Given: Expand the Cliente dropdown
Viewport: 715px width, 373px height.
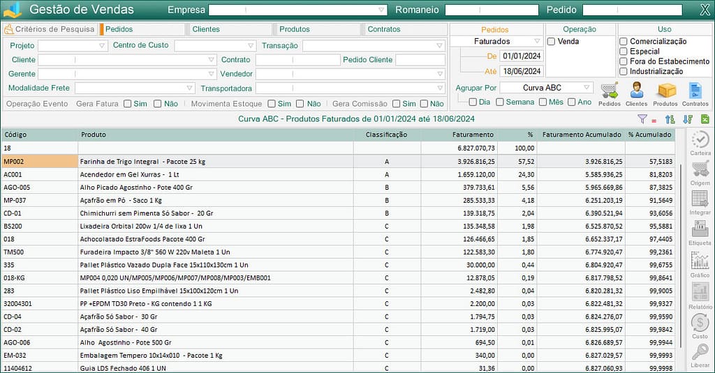Looking at the screenshot, I should [211, 60].
